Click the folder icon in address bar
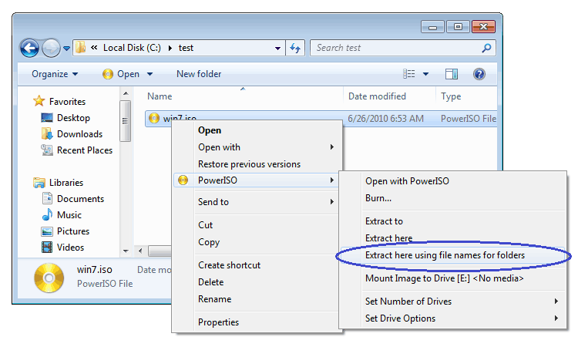The width and height of the screenshot is (578, 347). (80, 48)
